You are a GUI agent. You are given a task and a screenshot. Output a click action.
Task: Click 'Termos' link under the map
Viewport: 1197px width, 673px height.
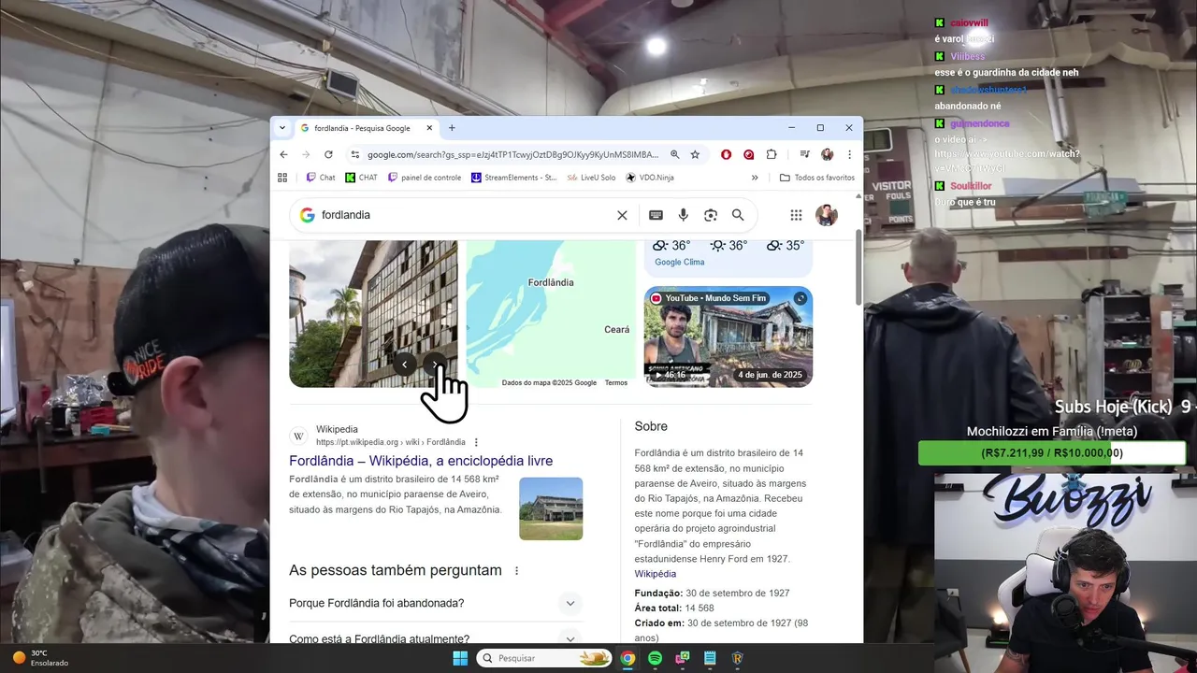[616, 382]
